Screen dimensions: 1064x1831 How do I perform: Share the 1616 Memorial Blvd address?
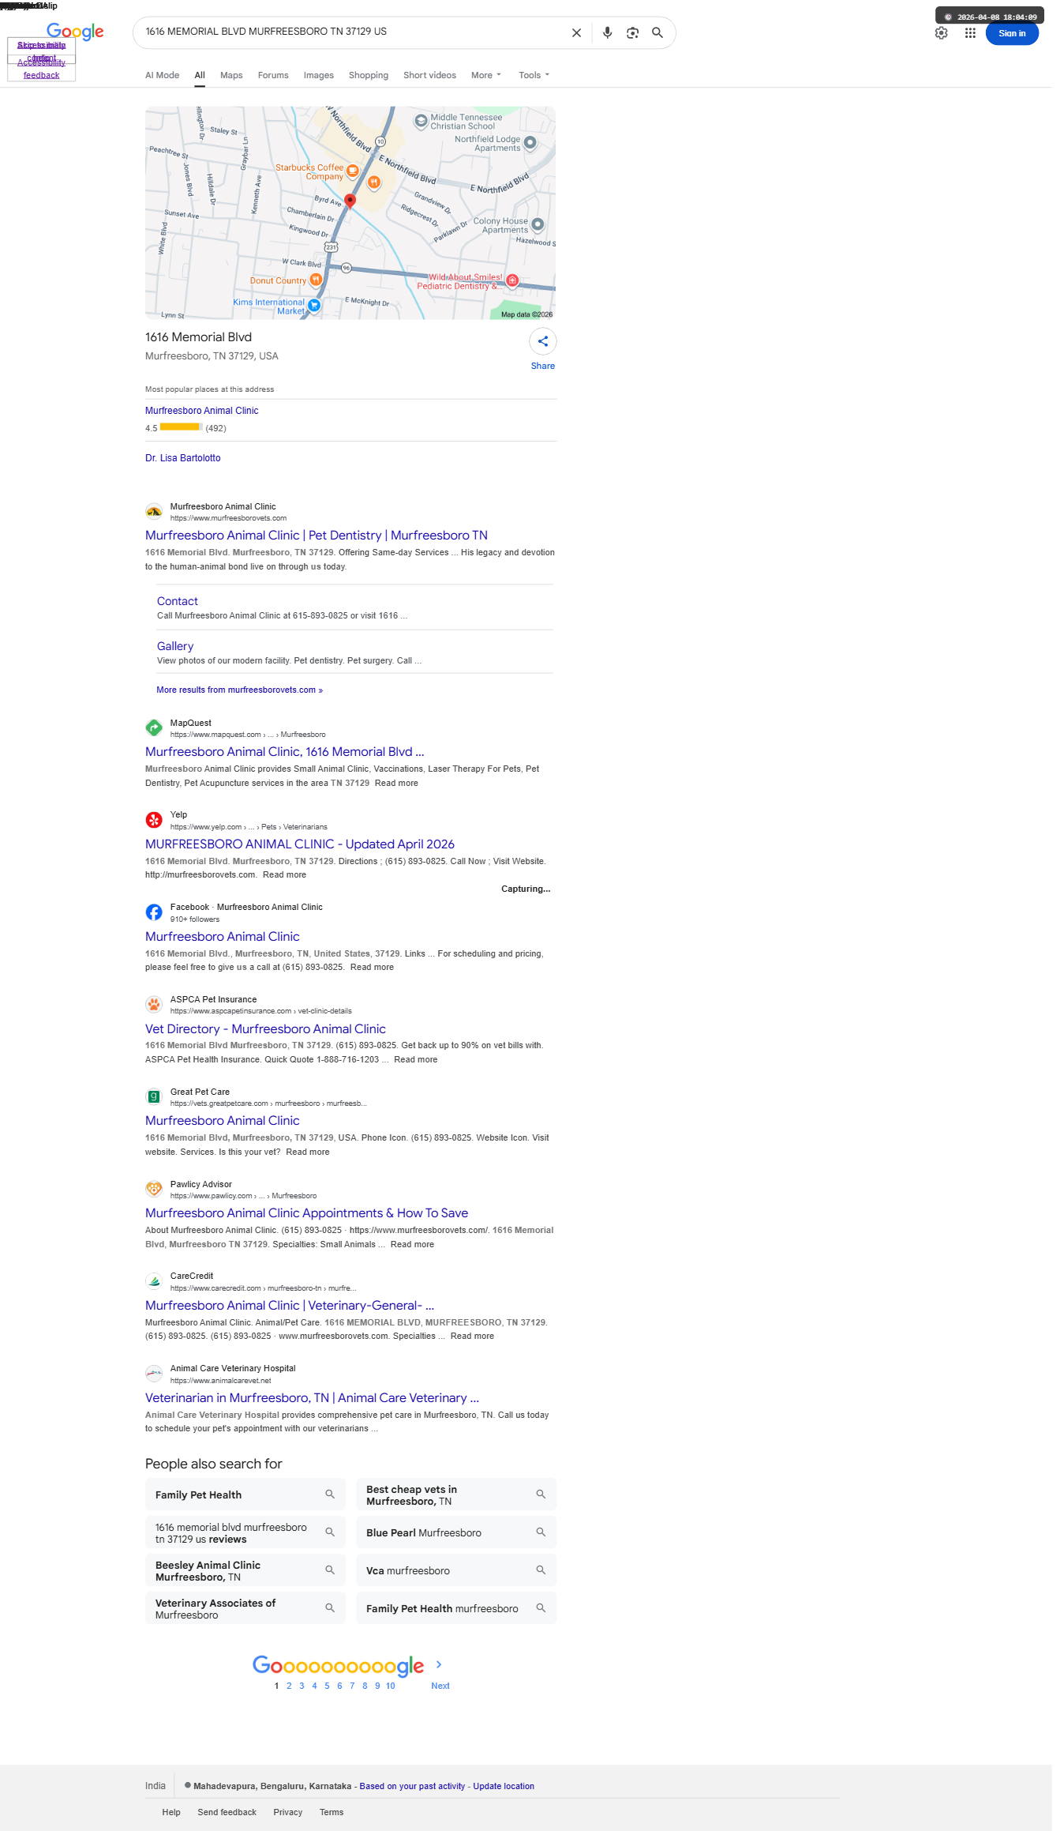[543, 341]
